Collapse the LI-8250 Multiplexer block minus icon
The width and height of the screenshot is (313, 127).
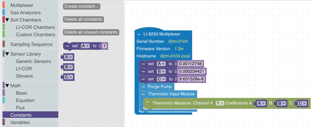tap(139, 34)
